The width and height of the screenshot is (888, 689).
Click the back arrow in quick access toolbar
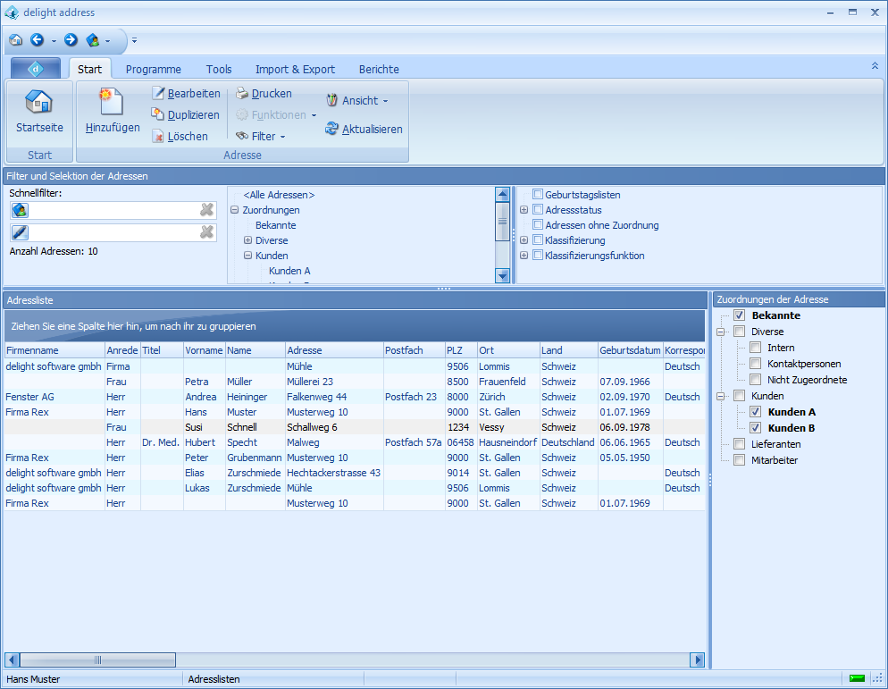pyautogui.click(x=38, y=40)
